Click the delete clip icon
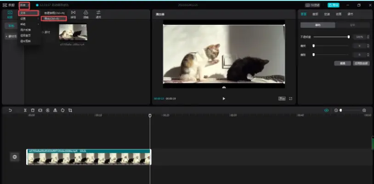 click(33, 110)
